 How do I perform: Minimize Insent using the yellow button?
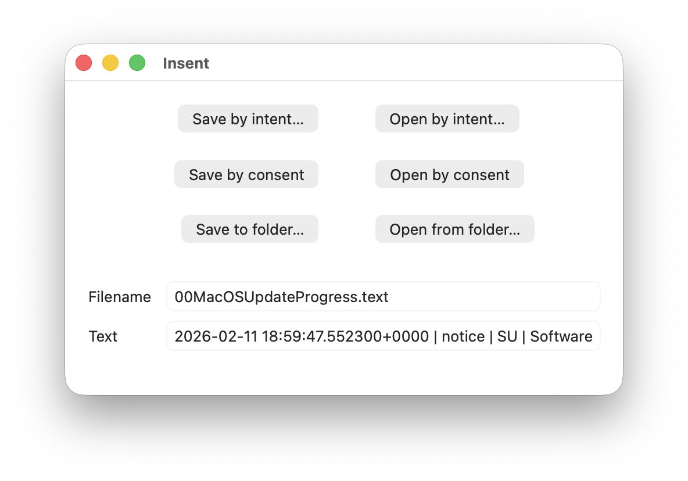click(x=110, y=63)
